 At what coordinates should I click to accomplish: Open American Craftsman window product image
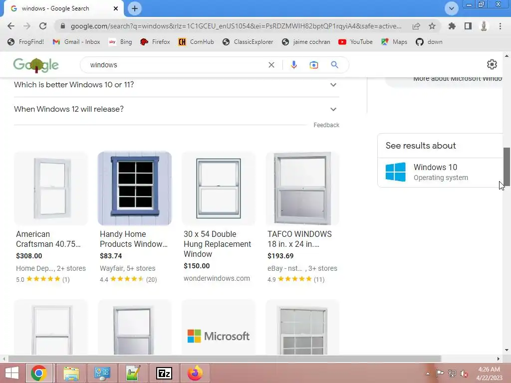pos(51,188)
